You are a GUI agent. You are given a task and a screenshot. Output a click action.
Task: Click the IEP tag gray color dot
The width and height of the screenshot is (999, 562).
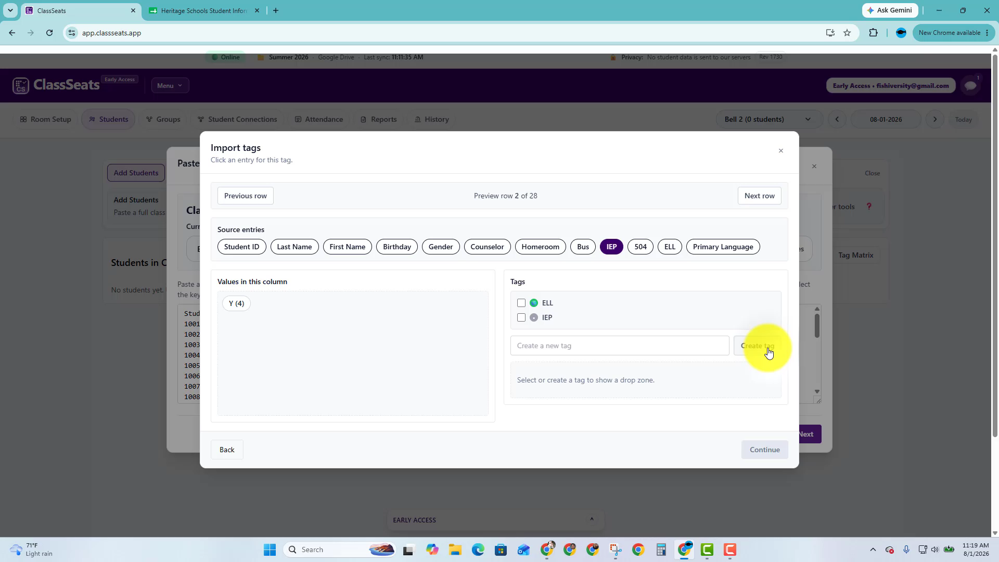click(534, 317)
